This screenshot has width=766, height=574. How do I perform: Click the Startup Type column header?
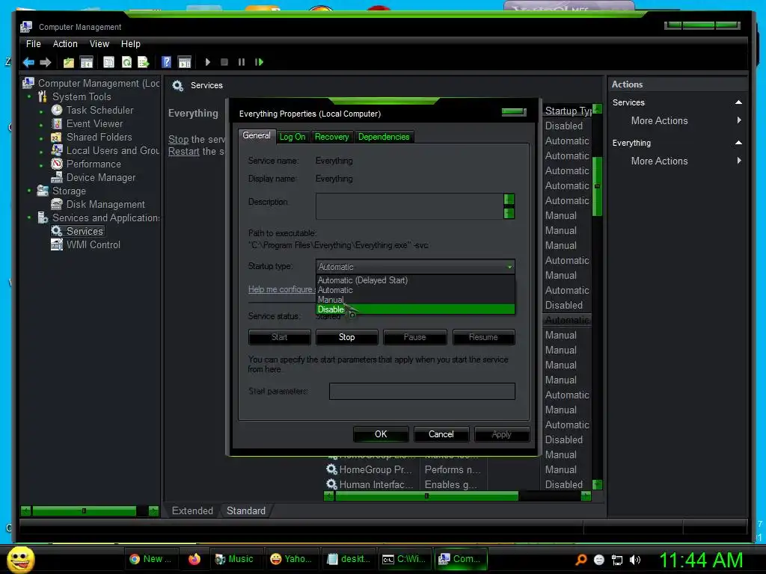[568, 111]
